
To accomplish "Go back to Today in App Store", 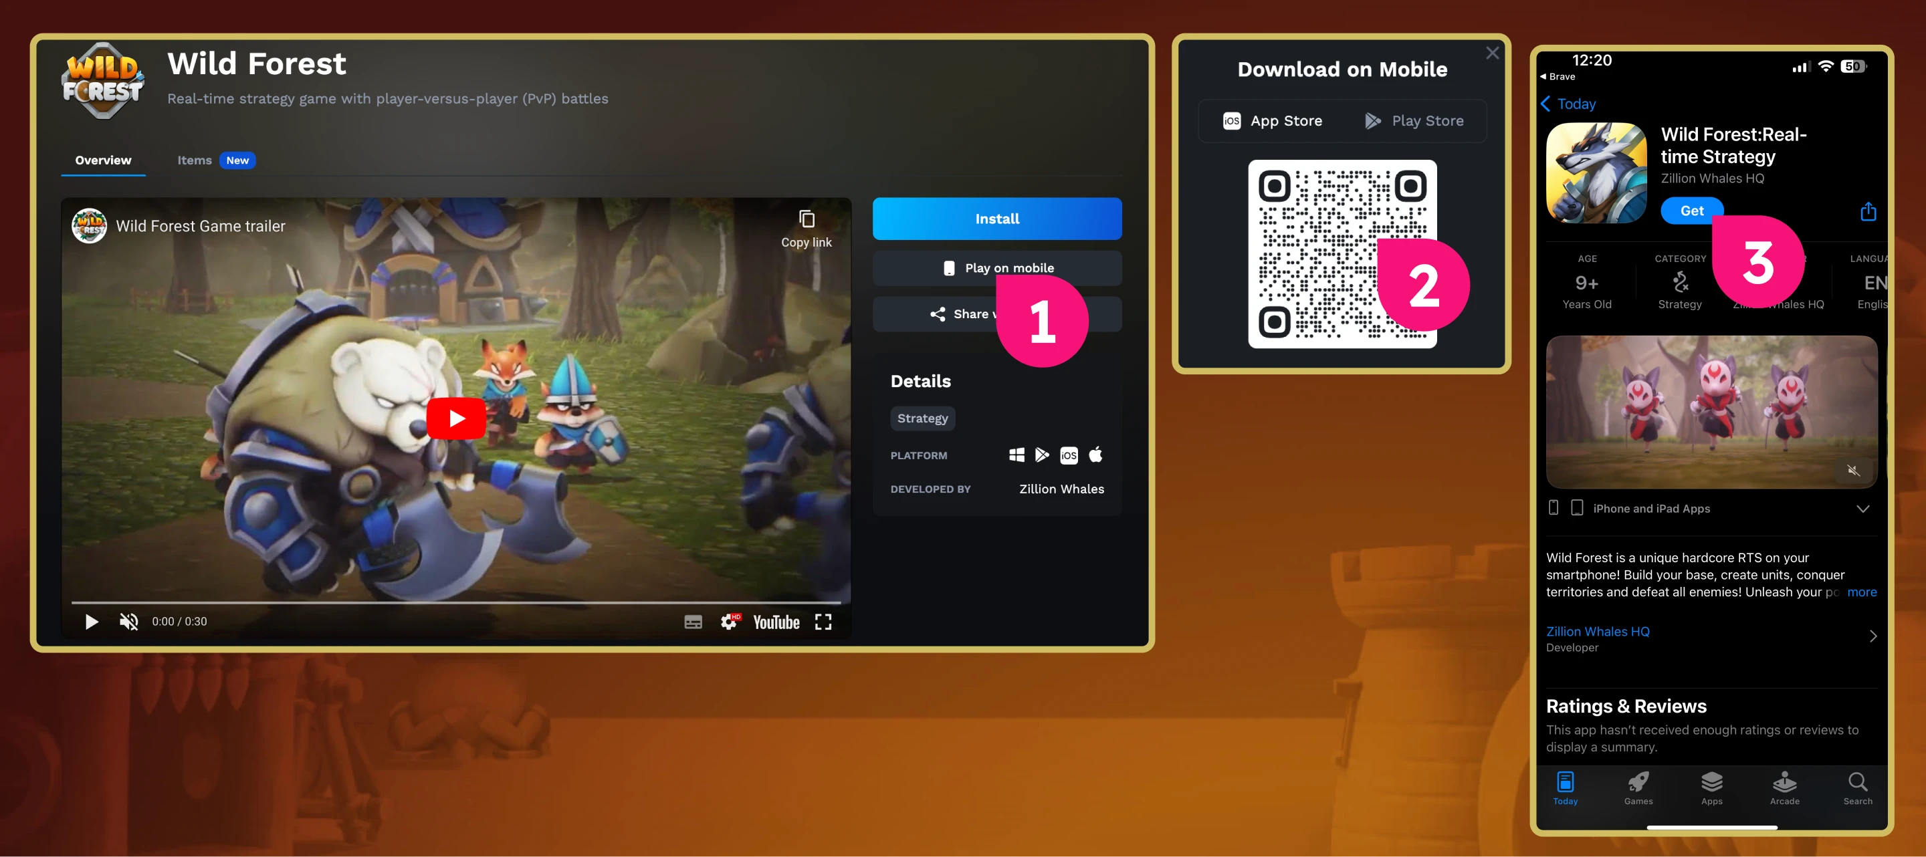I will 1569,104.
